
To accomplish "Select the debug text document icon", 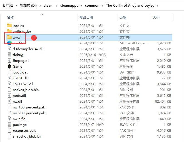I will pyautogui.click(x=9, y=55).
